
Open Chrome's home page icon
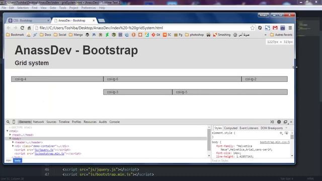(x=29, y=28)
